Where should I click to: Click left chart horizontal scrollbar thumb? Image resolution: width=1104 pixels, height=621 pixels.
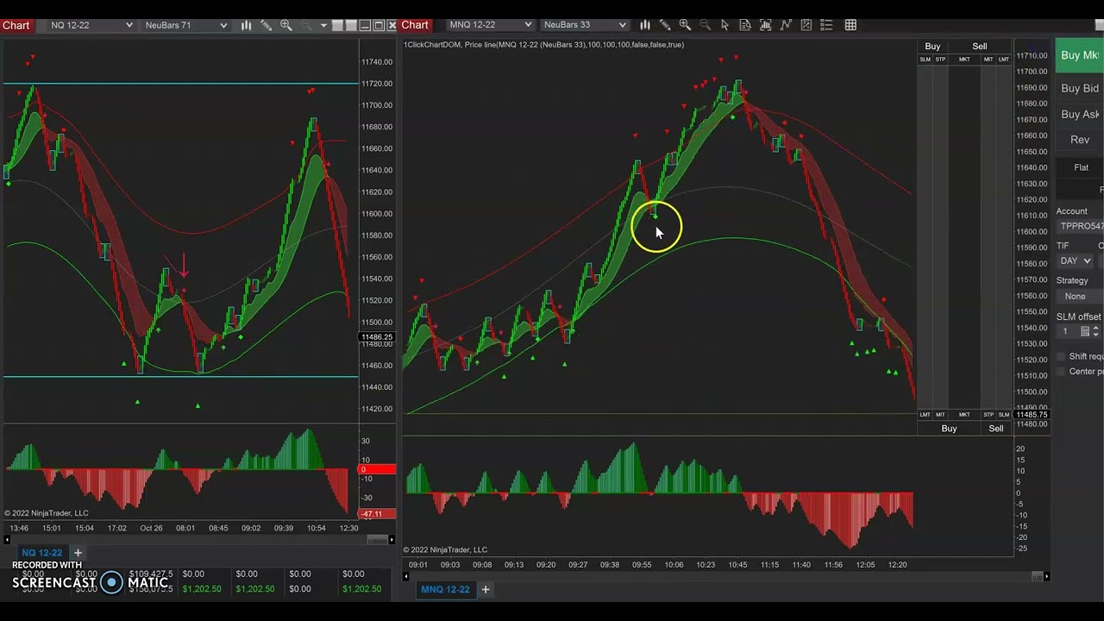pos(377,540)
